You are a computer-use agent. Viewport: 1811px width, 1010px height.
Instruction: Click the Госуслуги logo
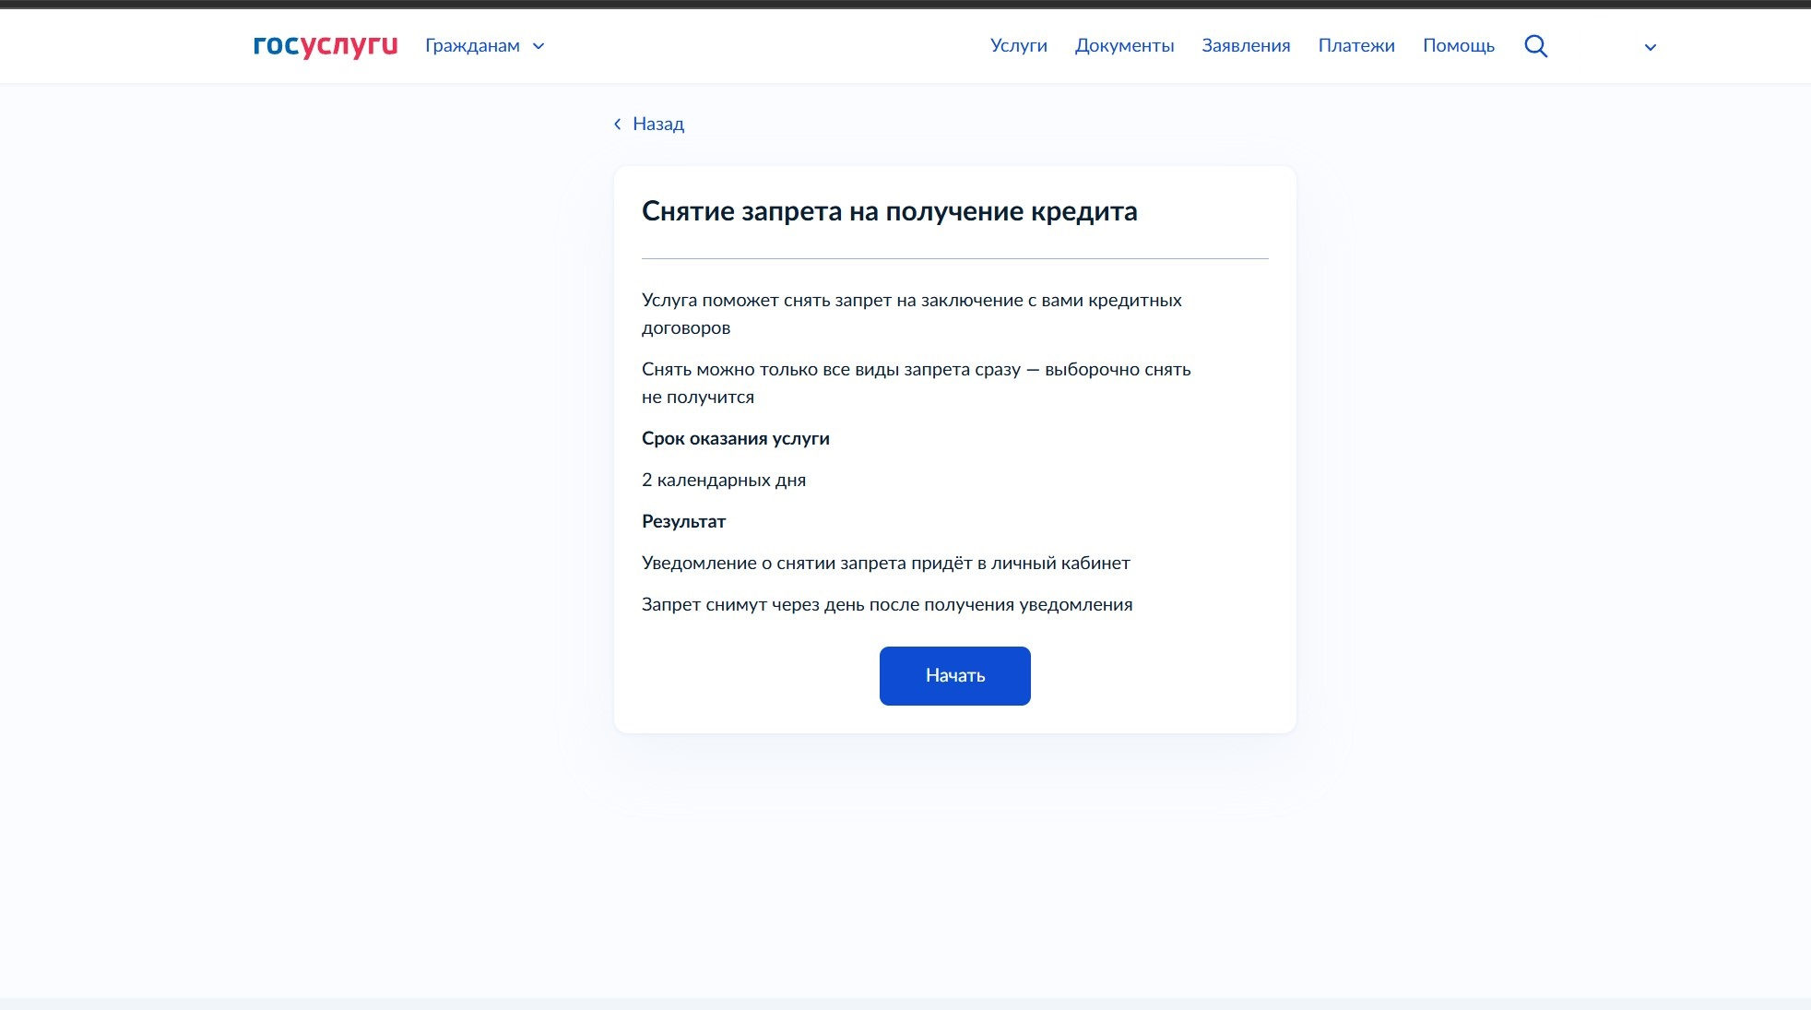pyautogui.click(x=325, y=45)
